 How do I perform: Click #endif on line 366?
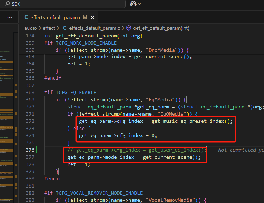point(53,78)
